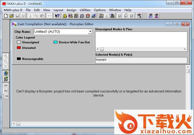The height and width of the screenshot is (135, 194).
Task: Click the Show Path icon in sidebar
Action: click(x=6, y=96)
